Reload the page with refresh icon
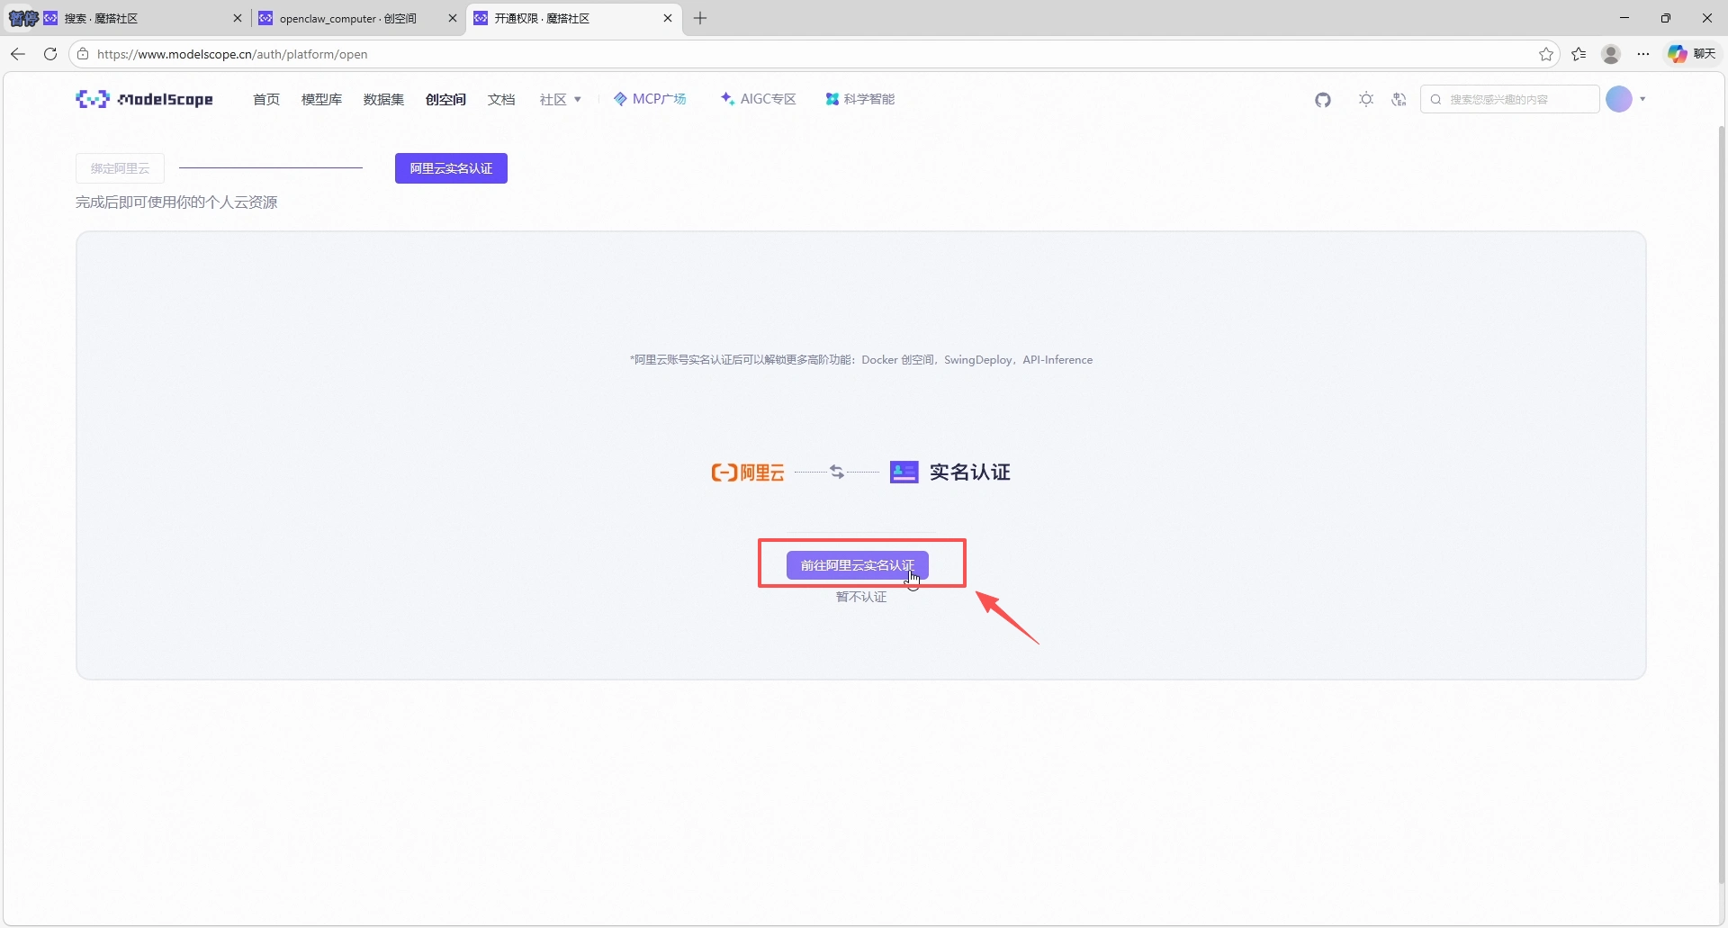Viewport: 1728px width, 928px height. pos(50,54)
